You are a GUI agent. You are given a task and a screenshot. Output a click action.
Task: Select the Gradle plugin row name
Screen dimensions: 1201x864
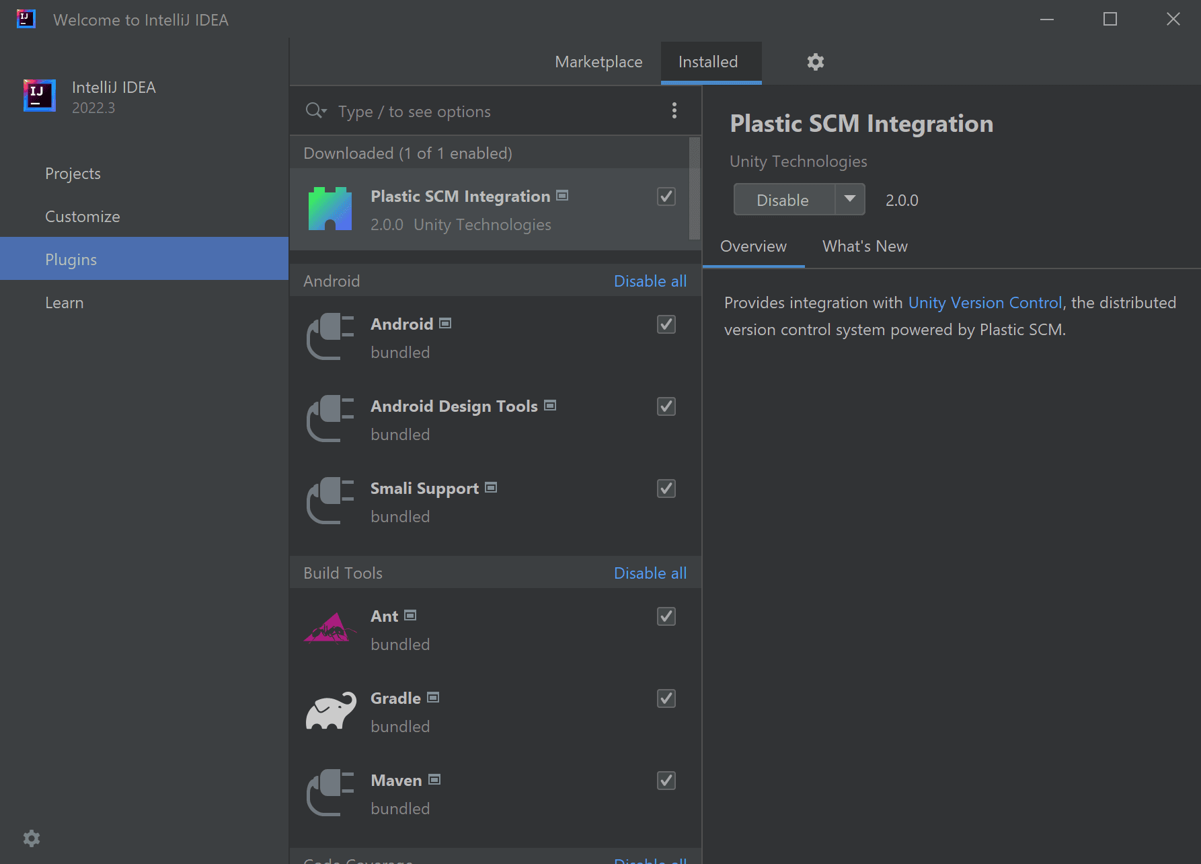[x=395, y=698]
